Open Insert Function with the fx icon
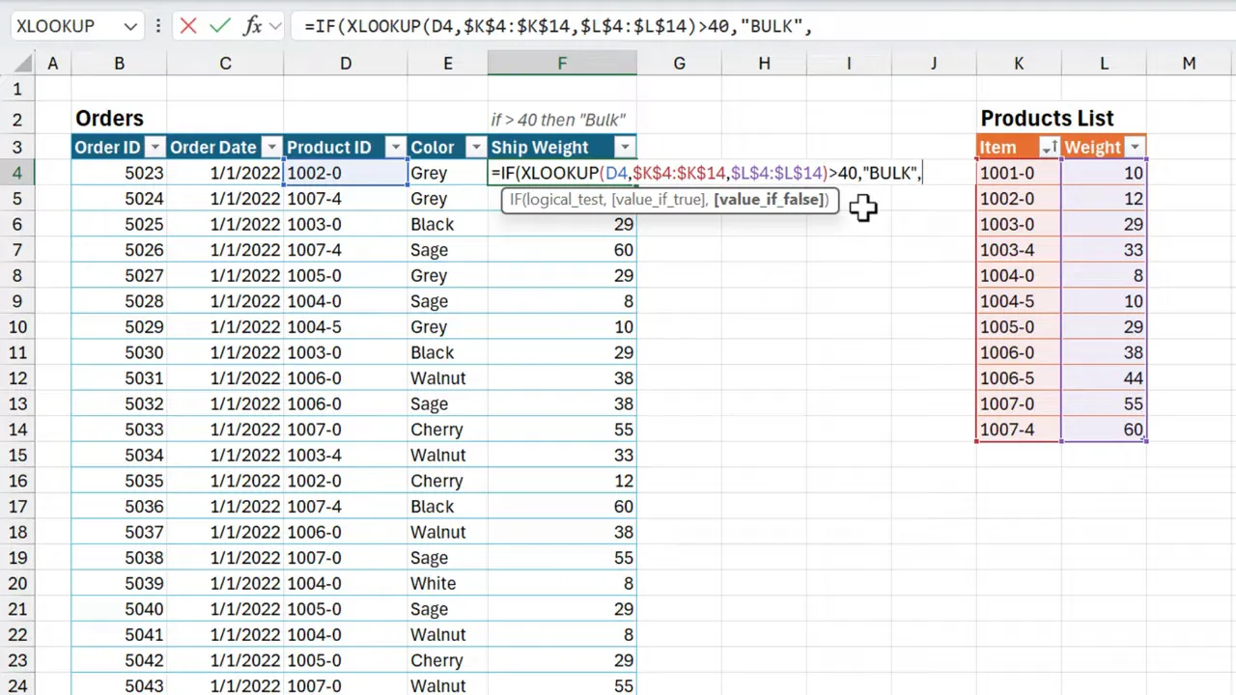Image resolution: width=1236 pixels, height=695 pixels. (x=252, y=26)
